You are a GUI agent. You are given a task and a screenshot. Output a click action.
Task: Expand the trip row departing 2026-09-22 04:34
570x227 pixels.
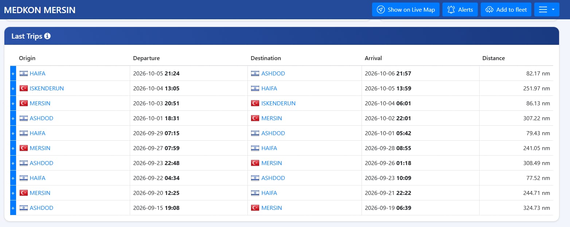click(x=13, y=178)
